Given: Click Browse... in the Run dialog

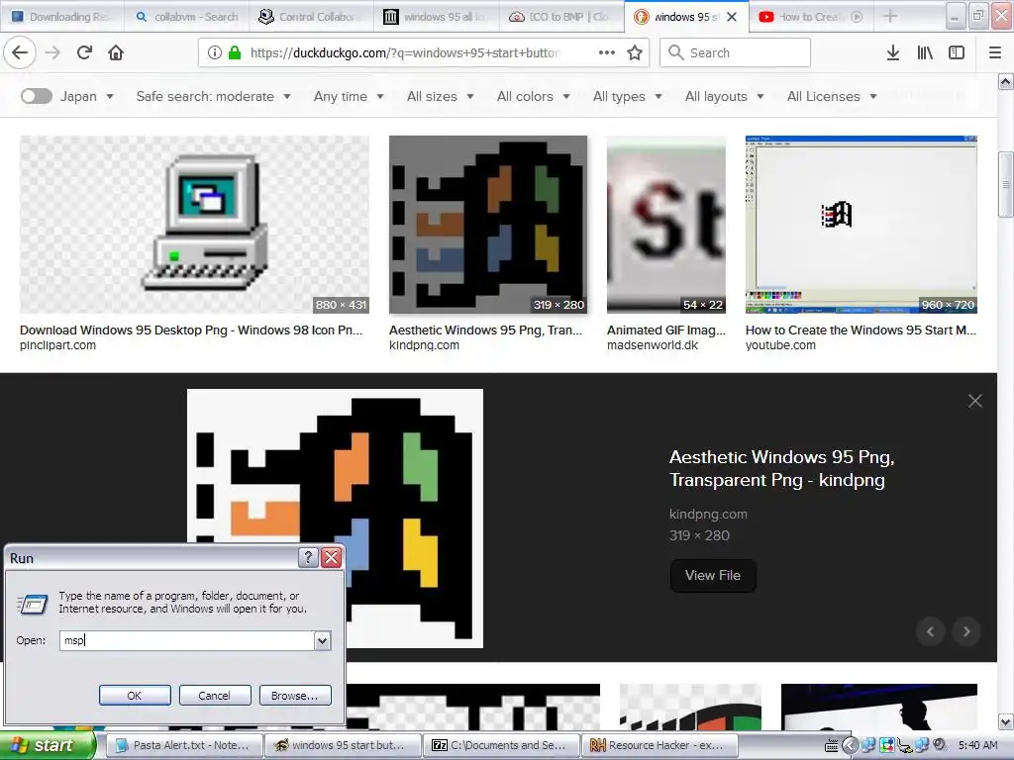Looking at the screenshot, I should pyautogui.click(x=295, y=696).
